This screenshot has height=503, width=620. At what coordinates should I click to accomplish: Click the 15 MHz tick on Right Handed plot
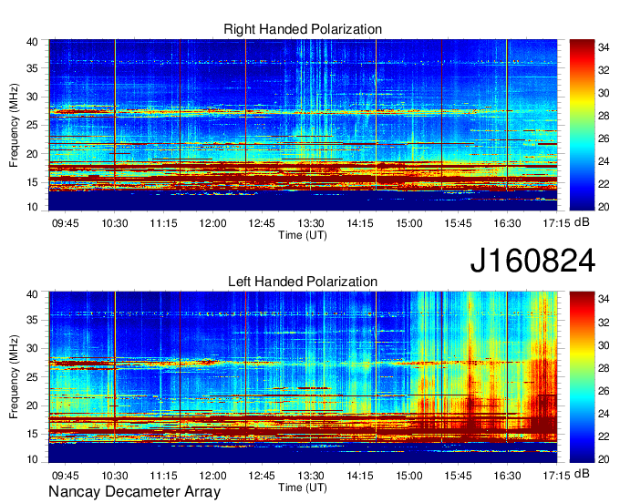coord(32,182)
